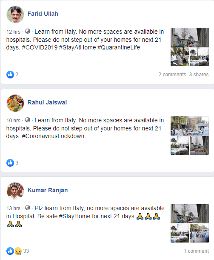Click the globe privacy icon on Kumar Ranjan's post

coord(28,208)
